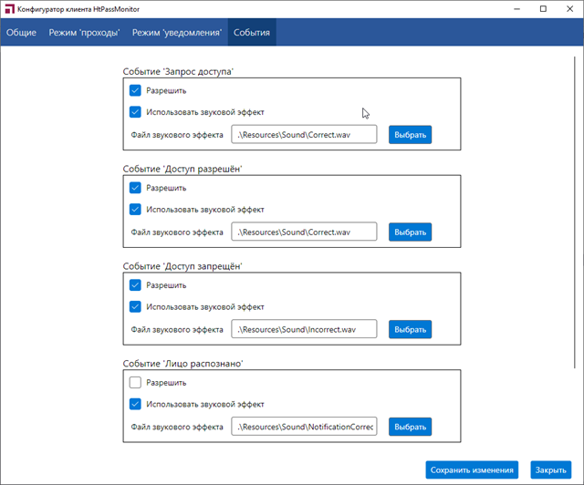Open the 'Общие' tab
The height and width of the screenshot is (485, 584).
tap(22, 33)
